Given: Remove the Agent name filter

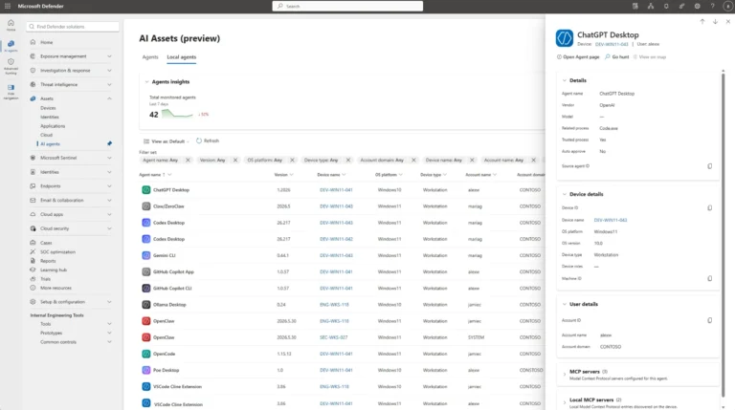Looking at the screenshot, I should pyautogui.click(x=188, y=160).
